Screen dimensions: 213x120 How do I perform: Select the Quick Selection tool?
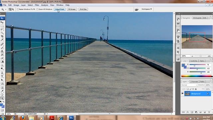point(2,33)
